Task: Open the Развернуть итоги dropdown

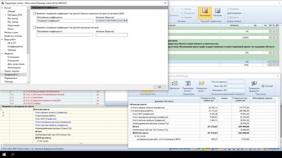Action: [202, 86]
